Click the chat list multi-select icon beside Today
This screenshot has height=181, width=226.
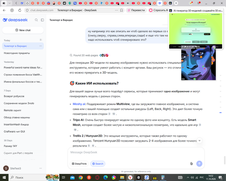(41, 40)
